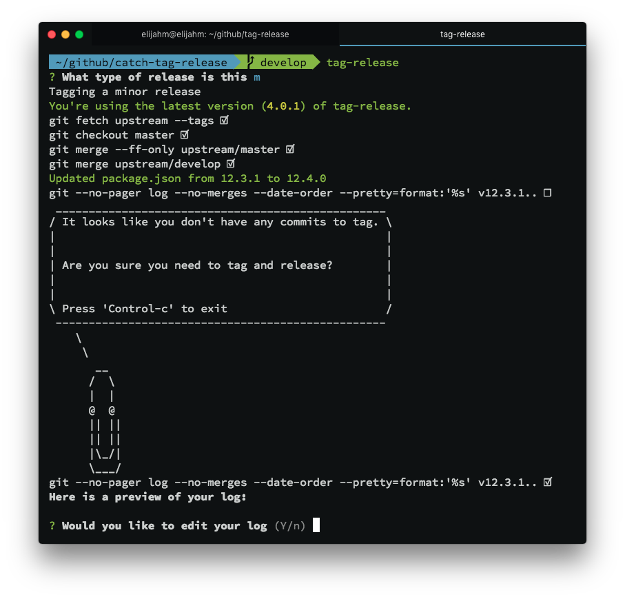625x599 pixels.
Task: Click checkmark after git merge --ff-only upstream/master
Action: pos(290,150)
